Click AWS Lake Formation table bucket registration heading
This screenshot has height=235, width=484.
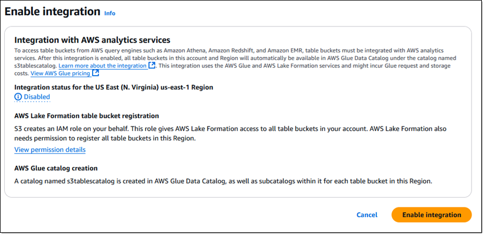[87, 116]
